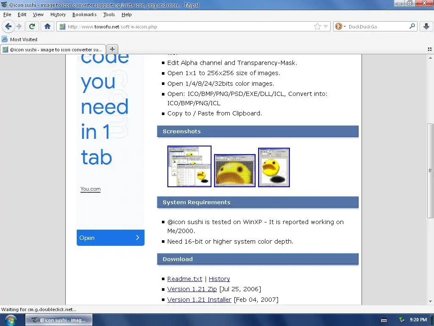The image size is (434, 326).
Task: Open the third screenshot with yellow smiley
Action: [274, 167]
